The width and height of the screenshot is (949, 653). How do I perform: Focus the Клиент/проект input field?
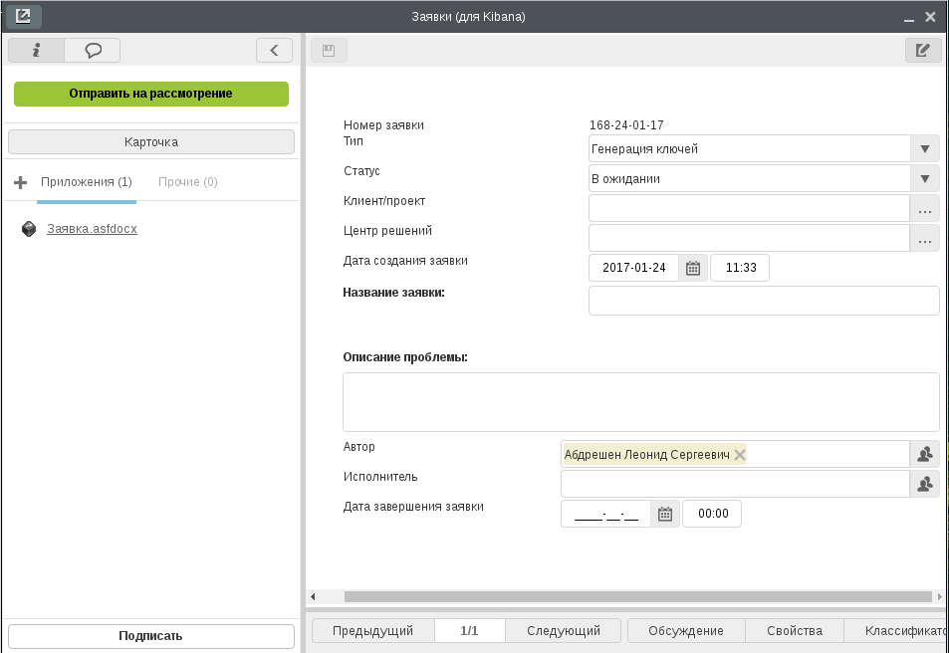[749, 208]
